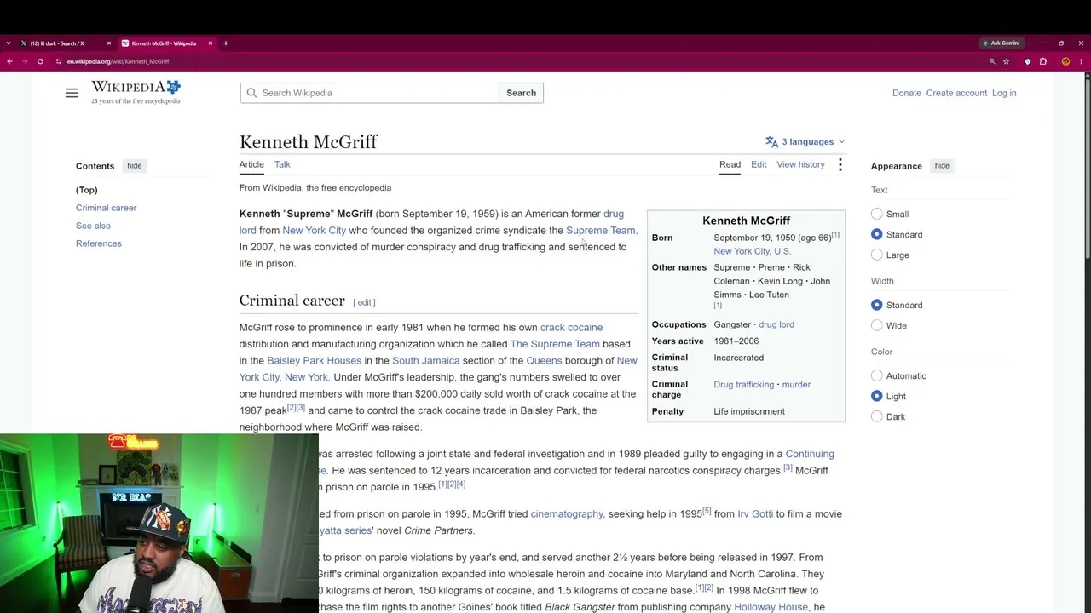
Task: Click the webcam video overlay
Action: (159, 523)
